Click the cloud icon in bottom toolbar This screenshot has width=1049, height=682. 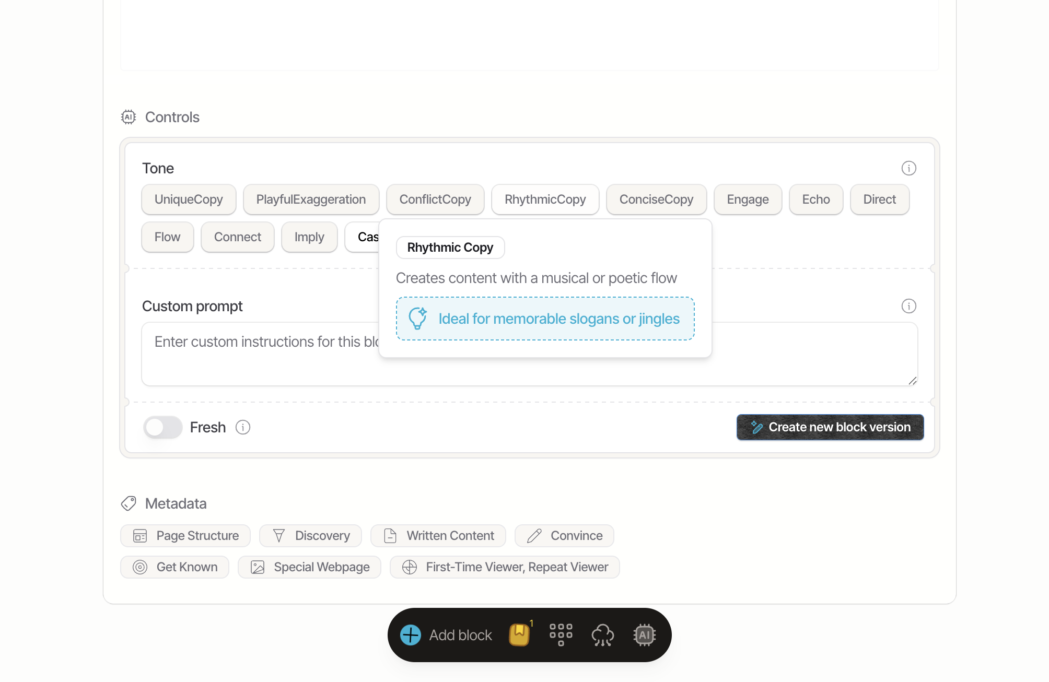602,635
